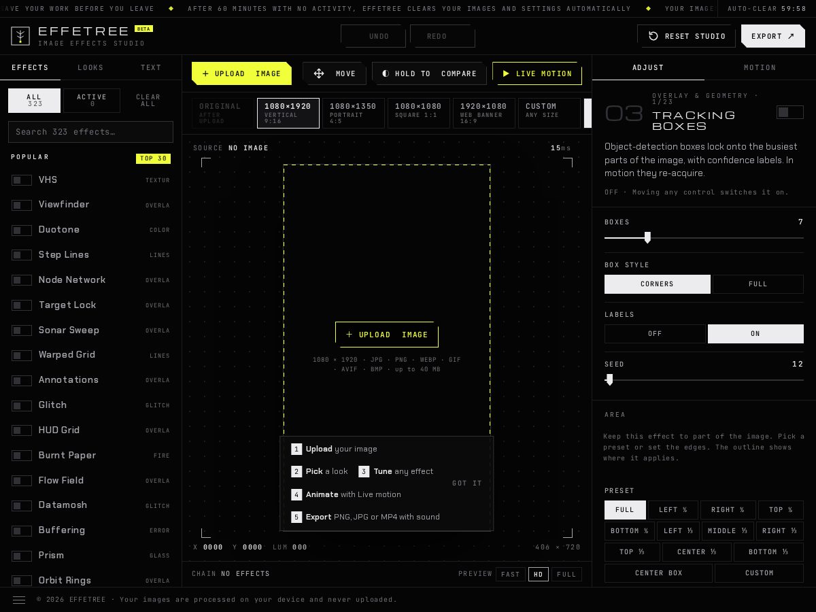Open the hamburger menu in the footer

(19, 600)
